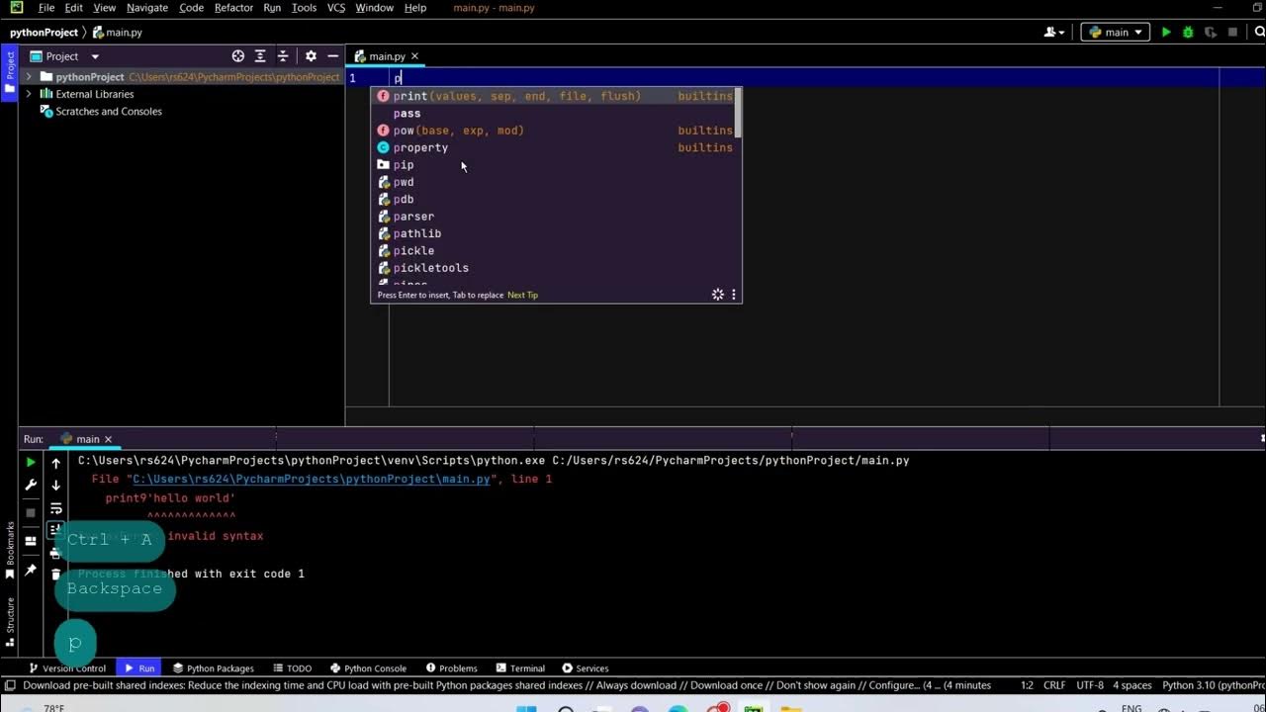Rerun main using the Run panel's green arrow
Screen dimensions: 1266x712
[31, 463]
